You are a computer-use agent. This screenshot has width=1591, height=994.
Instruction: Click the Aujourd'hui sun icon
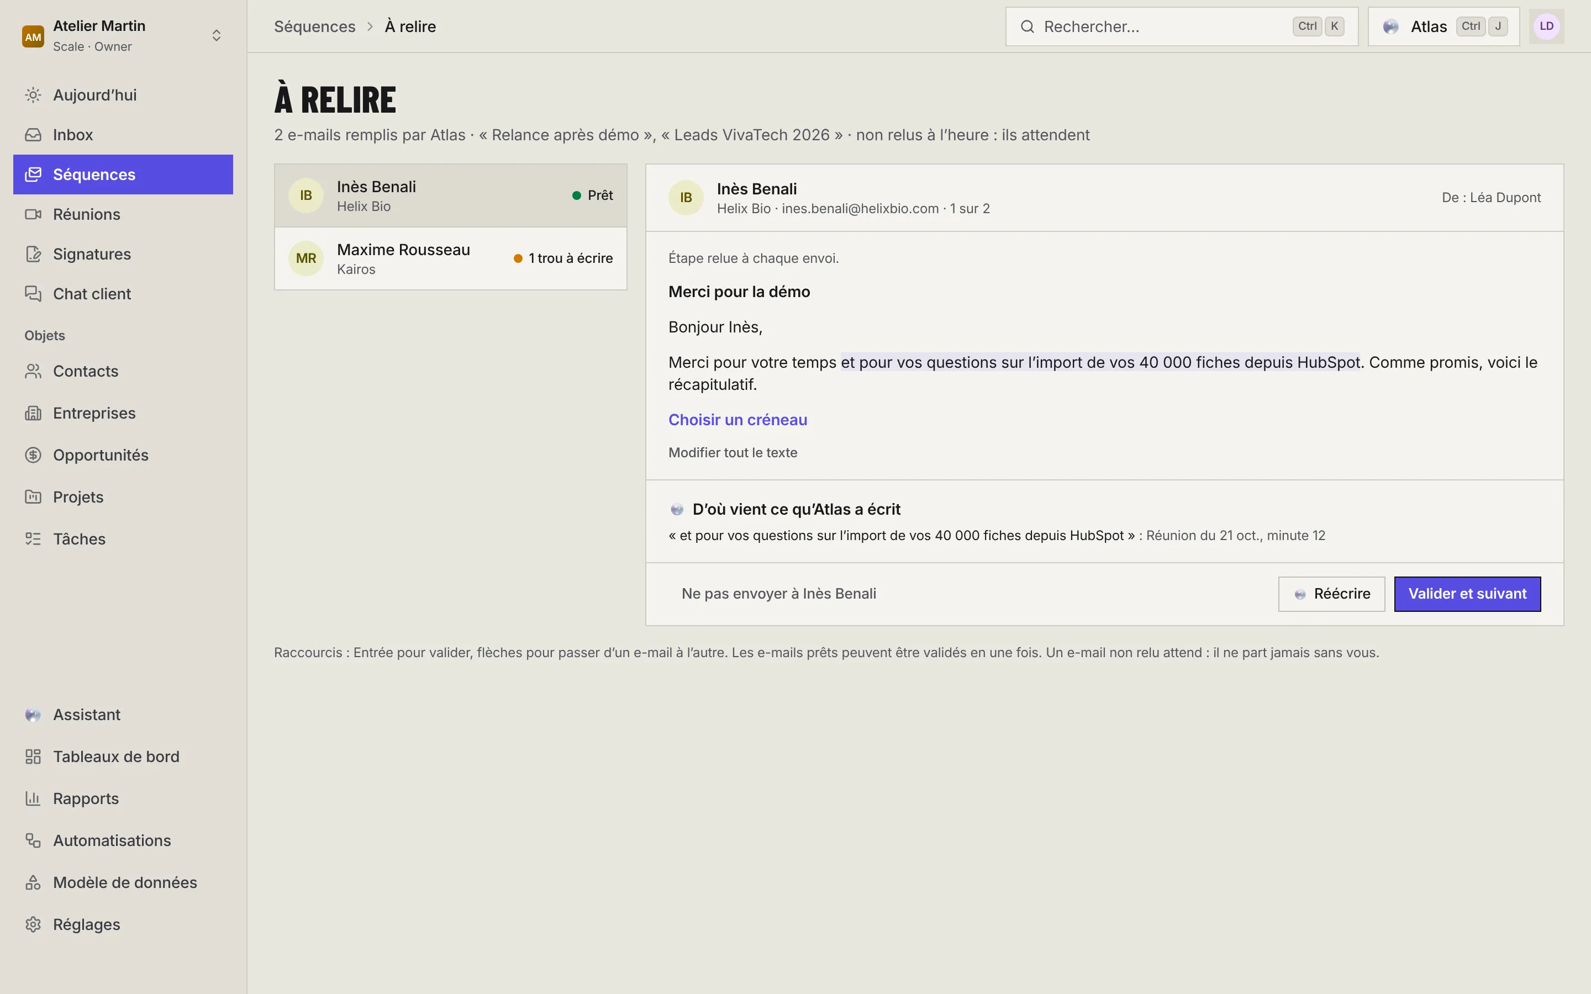[33, 96]
